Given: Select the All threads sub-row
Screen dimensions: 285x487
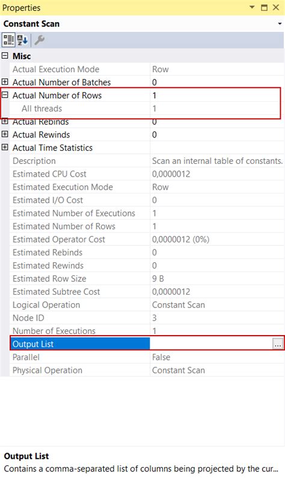Looking at the screenshot, I should click(x=147, y=108).
